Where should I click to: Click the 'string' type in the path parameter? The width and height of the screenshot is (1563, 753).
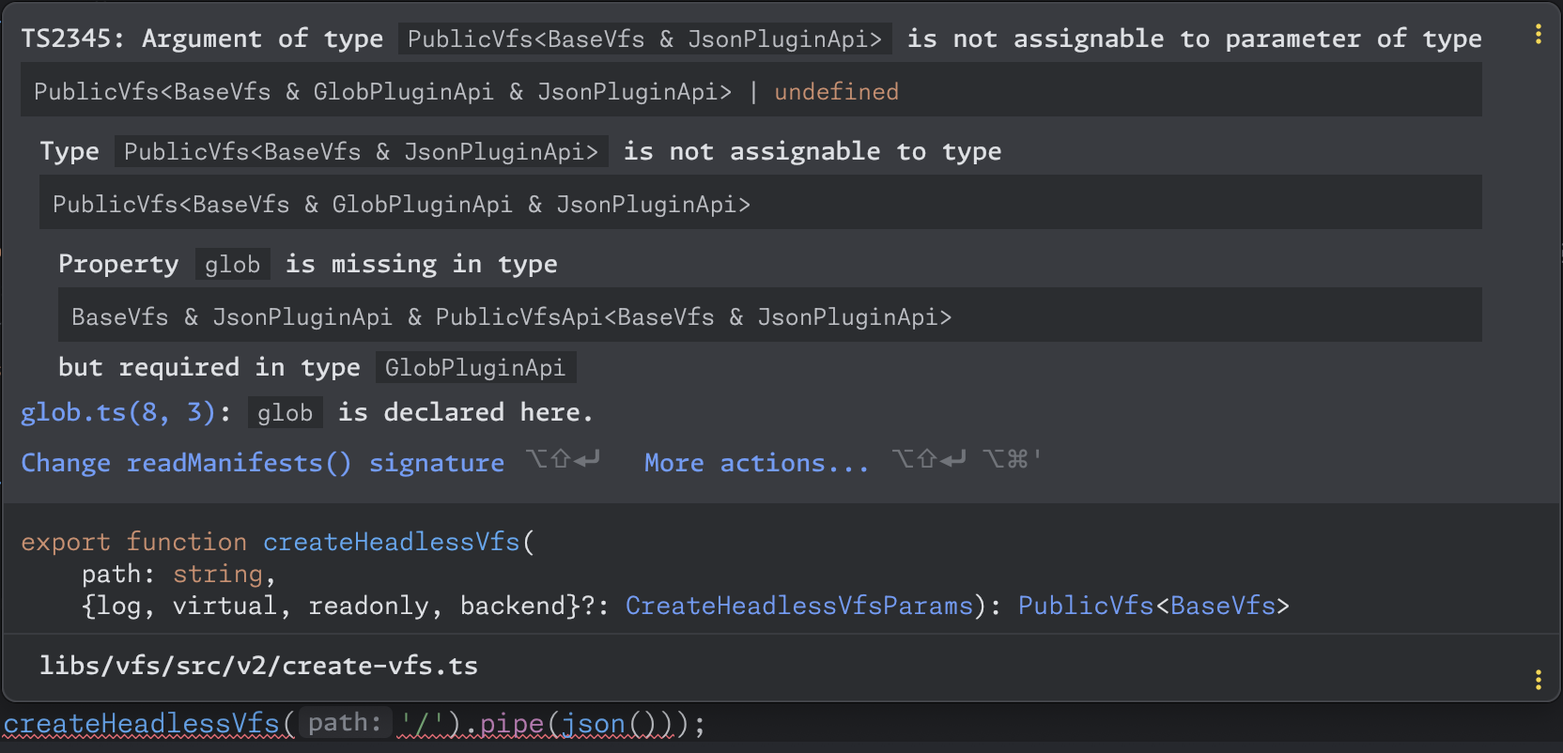[218, 574]
